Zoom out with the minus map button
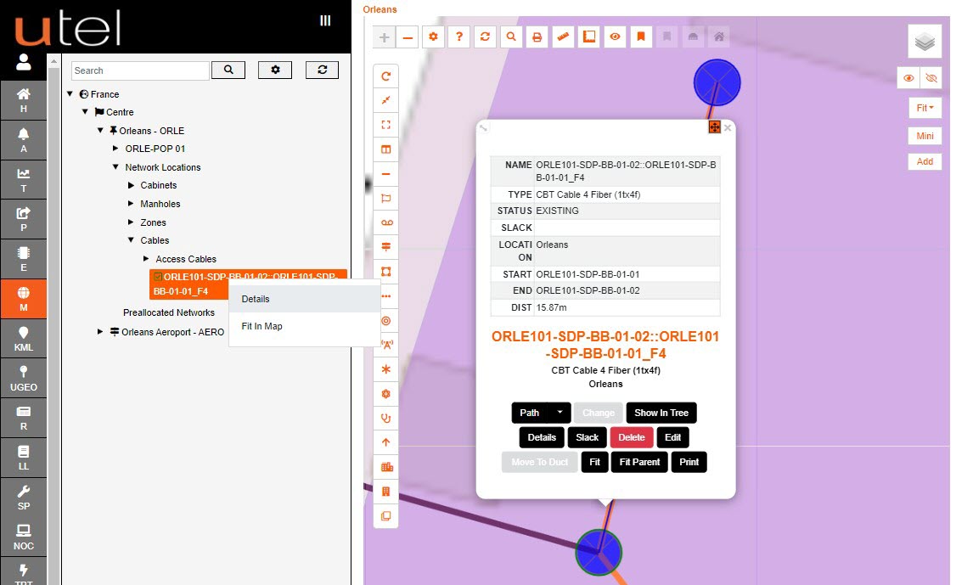 pos(408,37)
